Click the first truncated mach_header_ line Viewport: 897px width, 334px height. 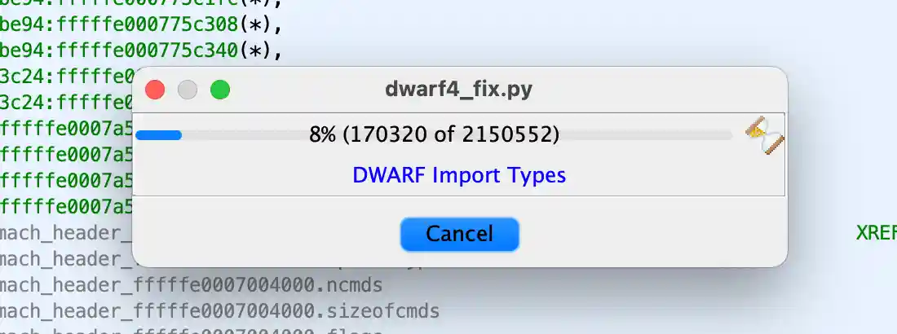click(66, 233)
